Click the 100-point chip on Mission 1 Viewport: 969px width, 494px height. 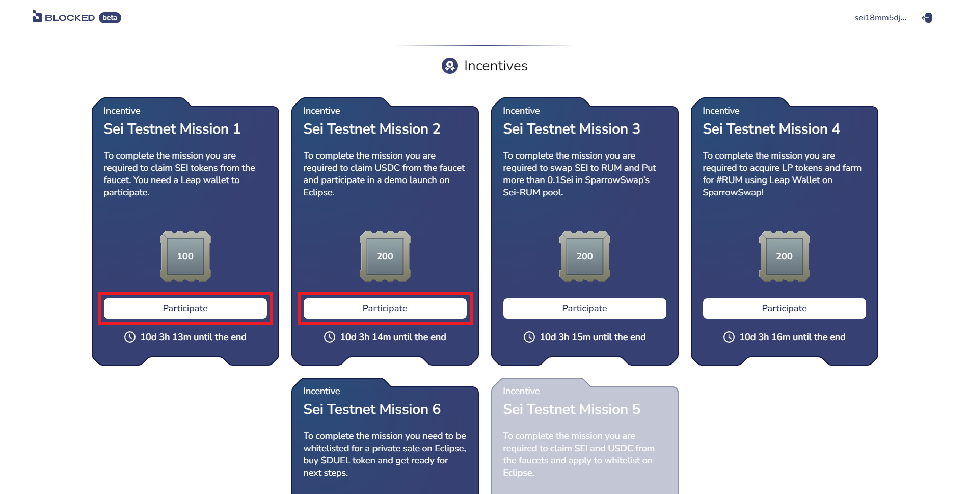pyautogui.click(x=185, y=256)
